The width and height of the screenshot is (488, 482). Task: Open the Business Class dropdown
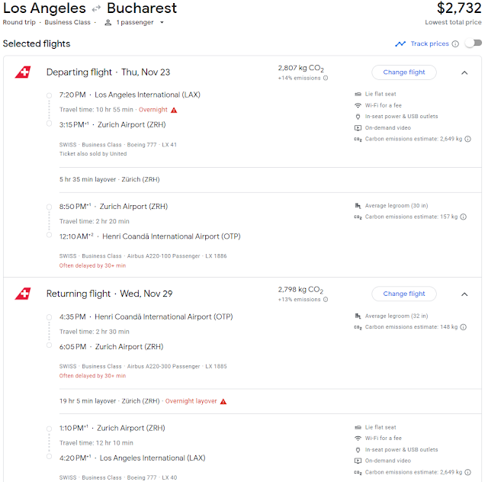coord(72,22)
